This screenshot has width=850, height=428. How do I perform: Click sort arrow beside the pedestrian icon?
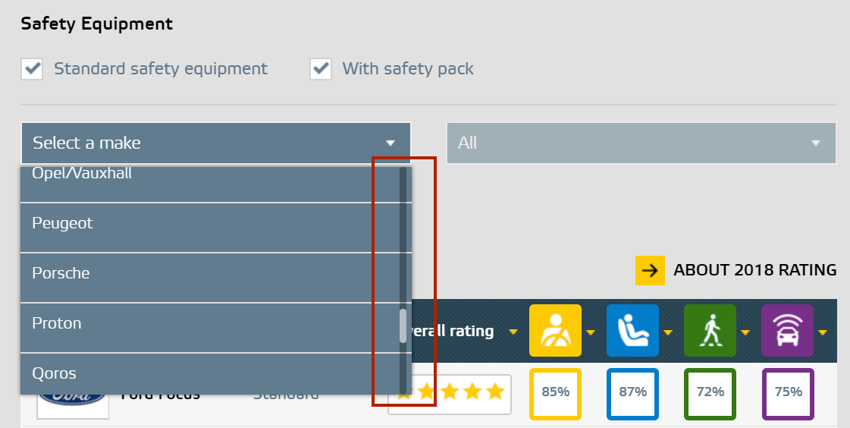click(745, 332)
